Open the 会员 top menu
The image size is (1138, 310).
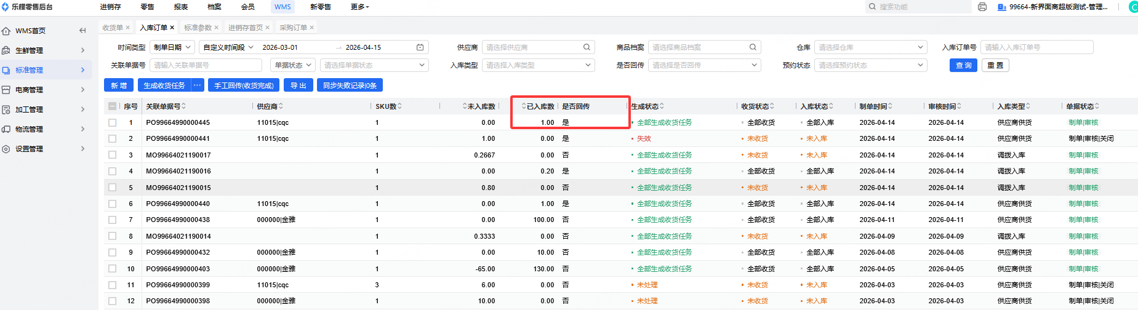point(248,7)
